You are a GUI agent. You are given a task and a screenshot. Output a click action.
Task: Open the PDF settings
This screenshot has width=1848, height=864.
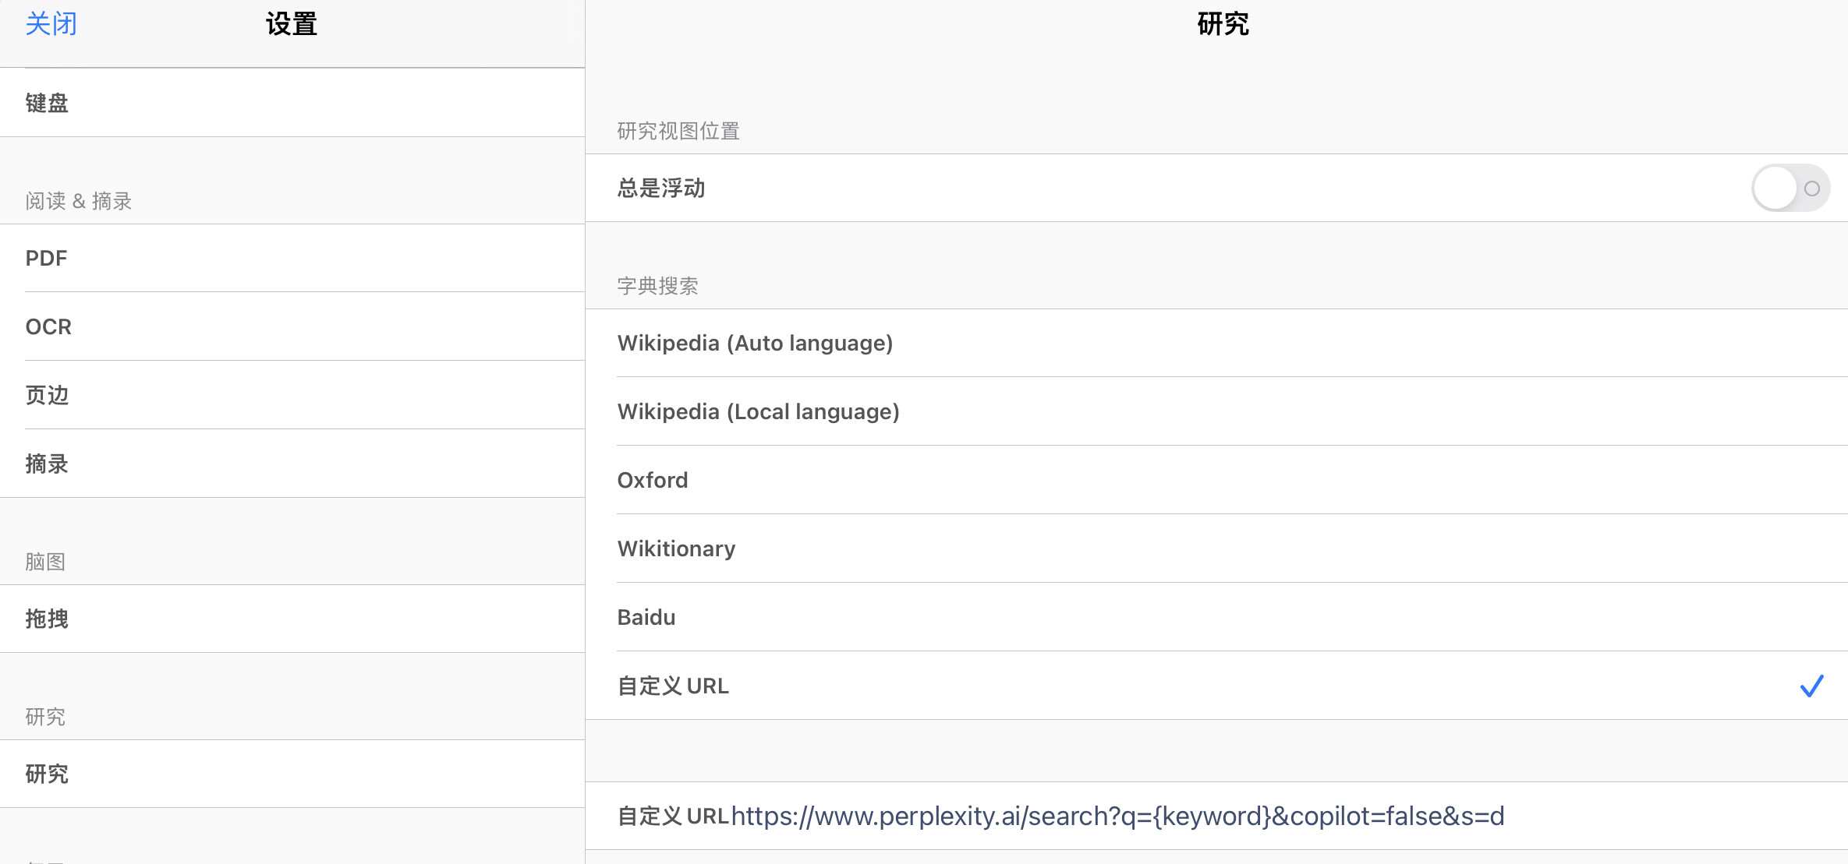(x=292, y=258)
